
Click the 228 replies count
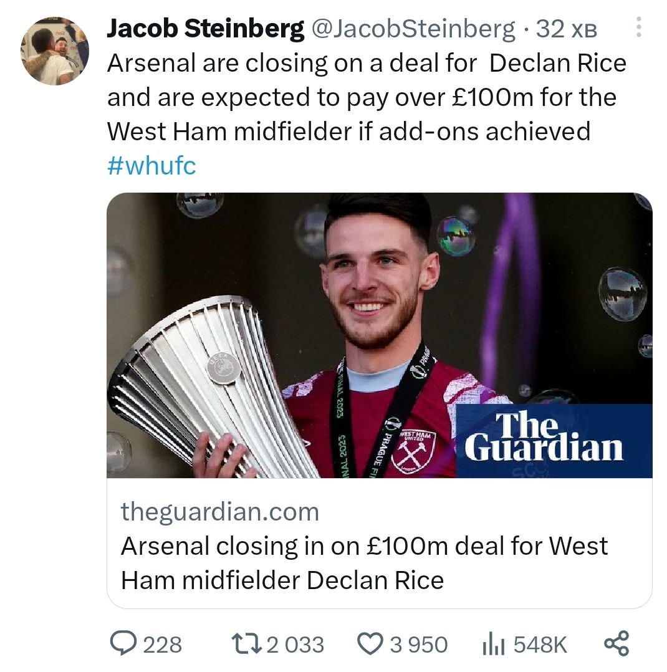coord(163,644)
